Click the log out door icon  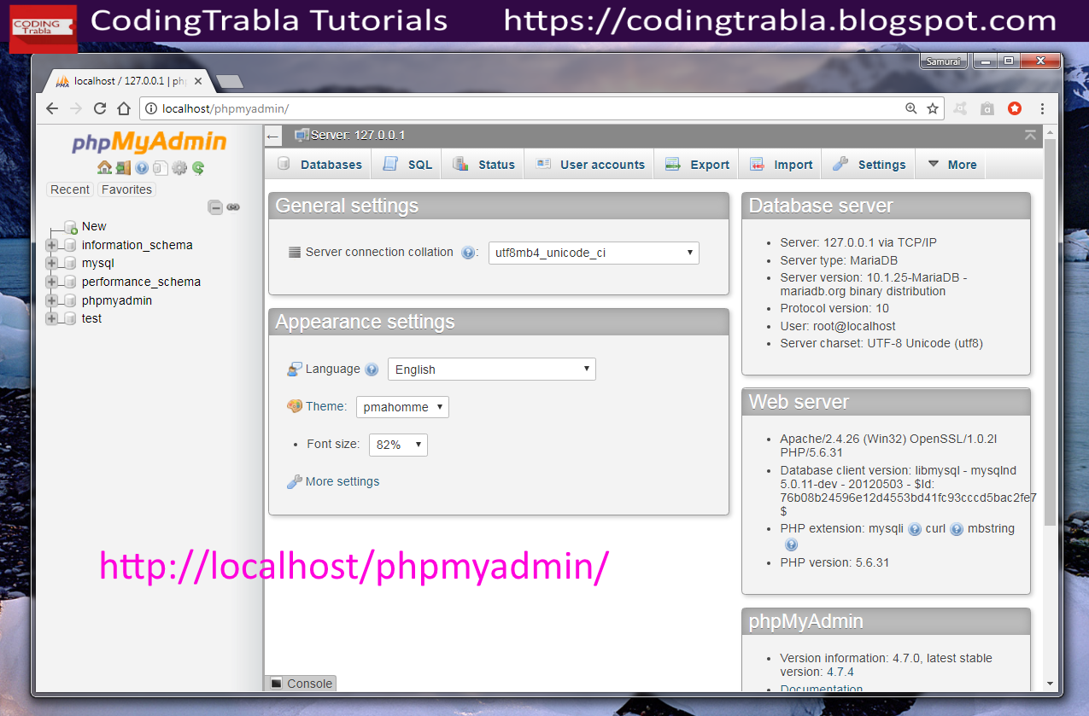point(124,168)
